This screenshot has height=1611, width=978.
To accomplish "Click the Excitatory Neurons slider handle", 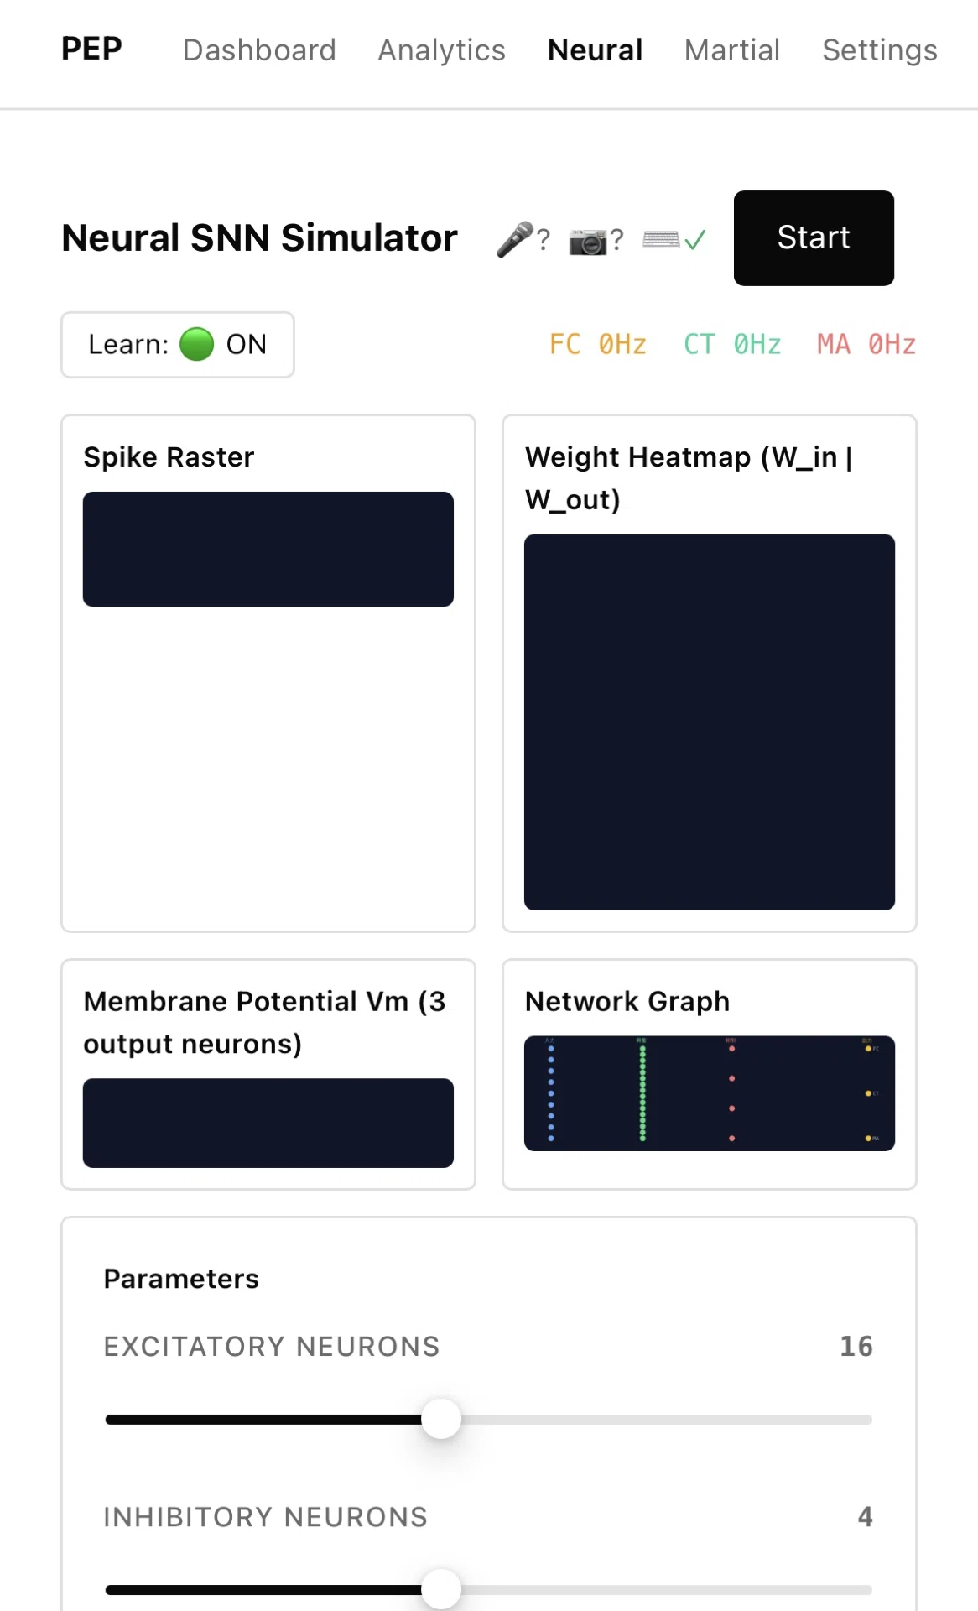I will tap(441, 1420).
